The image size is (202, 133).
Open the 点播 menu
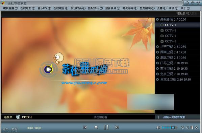coord(162,8)
